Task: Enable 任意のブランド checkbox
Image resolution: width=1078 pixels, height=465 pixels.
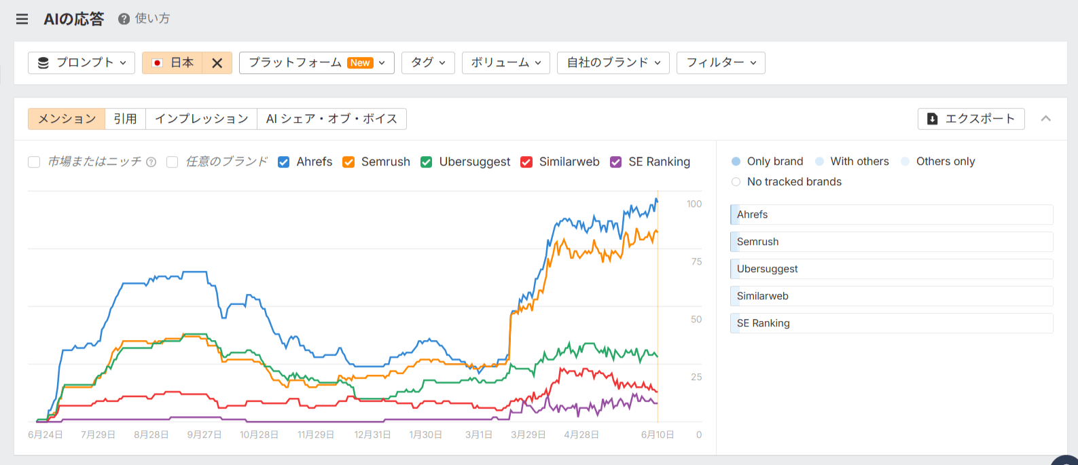Action: pyautogui.click(x=173, y=162)
